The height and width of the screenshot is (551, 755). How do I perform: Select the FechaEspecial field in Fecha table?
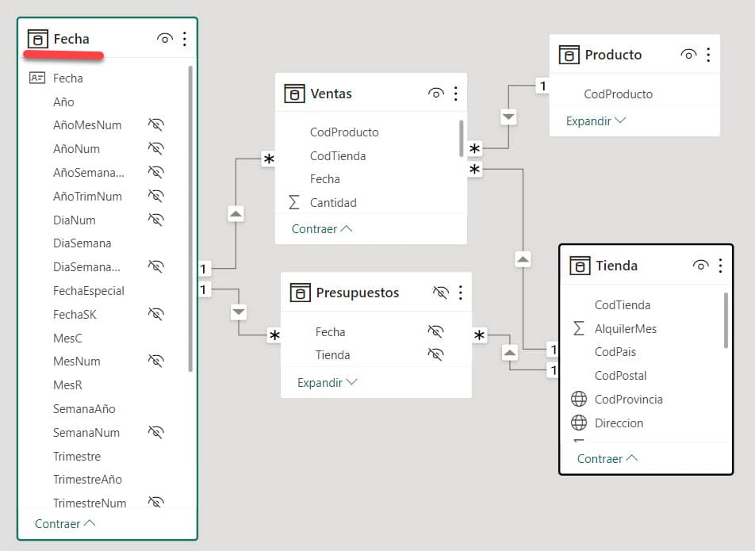(89, 290)
